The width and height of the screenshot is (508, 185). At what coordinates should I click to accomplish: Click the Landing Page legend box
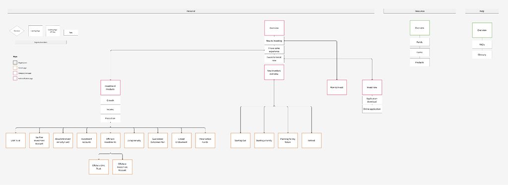click(x=35, y=31)
